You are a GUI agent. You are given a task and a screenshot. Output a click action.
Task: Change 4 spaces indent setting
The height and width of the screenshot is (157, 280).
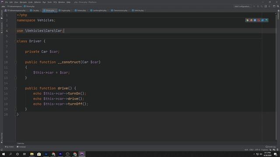(x=264, y=150)
